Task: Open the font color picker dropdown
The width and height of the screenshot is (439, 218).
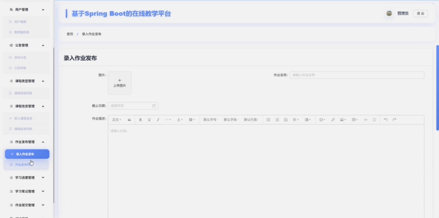Action: (x=180, y=120)
